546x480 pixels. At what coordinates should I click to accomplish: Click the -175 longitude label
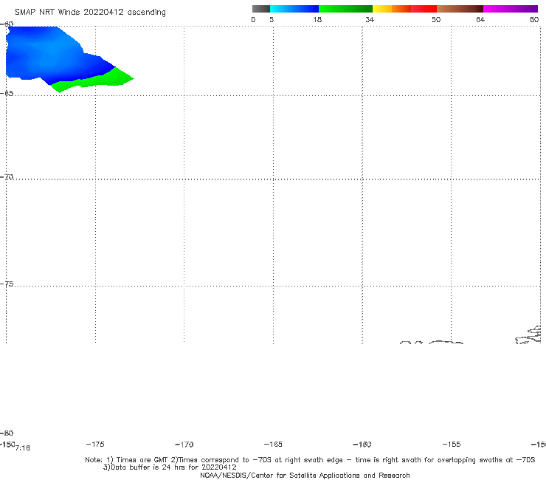point(95,445)
